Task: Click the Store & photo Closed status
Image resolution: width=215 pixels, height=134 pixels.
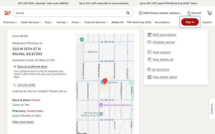Action: pos(26,100)
